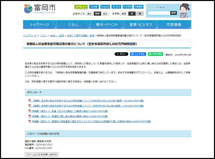Image resolution: width=215 pixels, height=159 pixels.
Task: Click the site search input field
Action: (159, 13)
